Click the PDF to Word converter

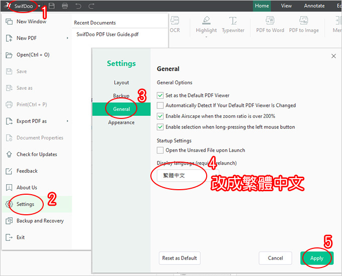tap(270, 25)
